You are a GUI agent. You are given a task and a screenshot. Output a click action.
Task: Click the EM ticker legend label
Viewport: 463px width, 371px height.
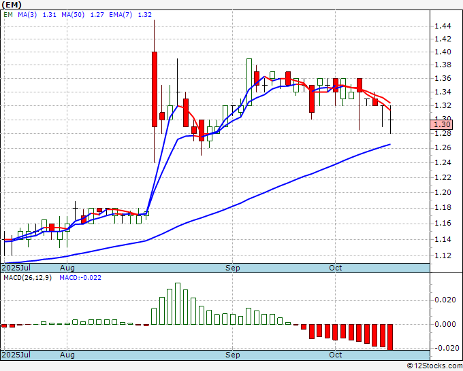(x=8, y=15)
